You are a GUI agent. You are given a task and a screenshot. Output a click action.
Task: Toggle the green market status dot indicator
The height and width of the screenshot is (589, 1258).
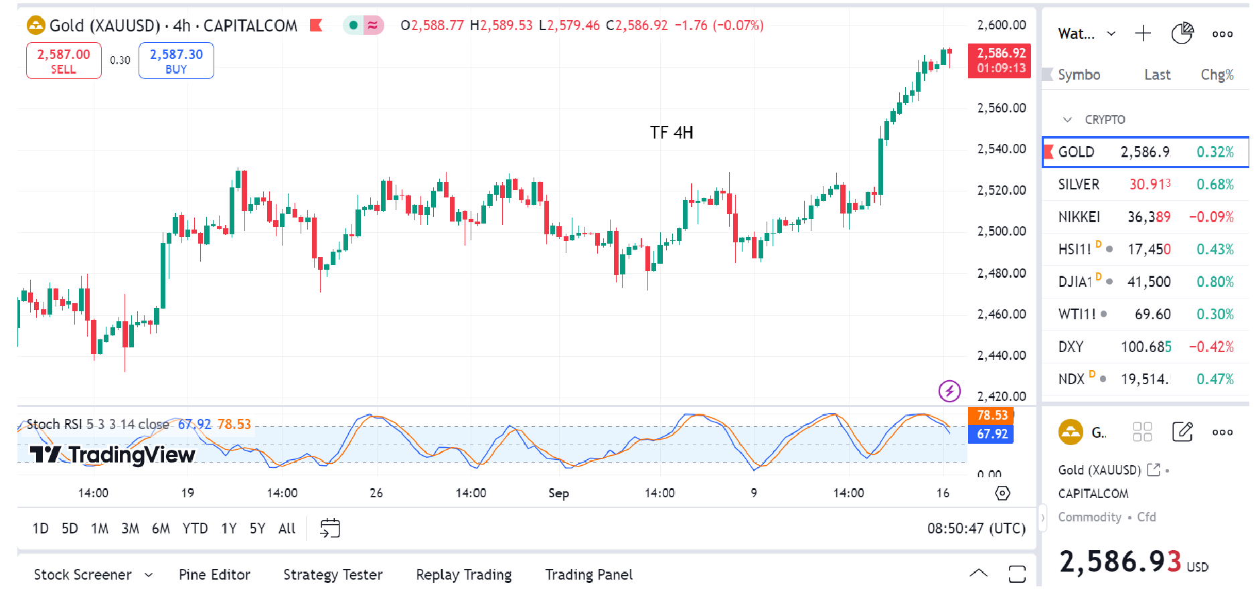[x=353, y=25]
